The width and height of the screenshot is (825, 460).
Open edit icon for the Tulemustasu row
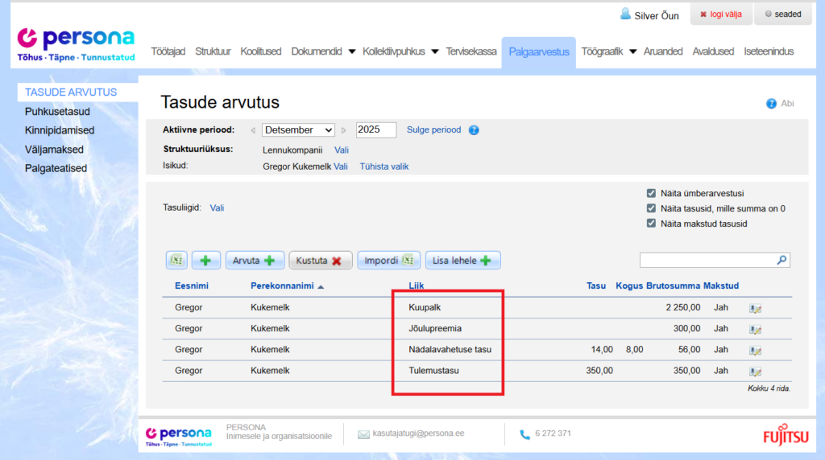(x=755, y=372)
